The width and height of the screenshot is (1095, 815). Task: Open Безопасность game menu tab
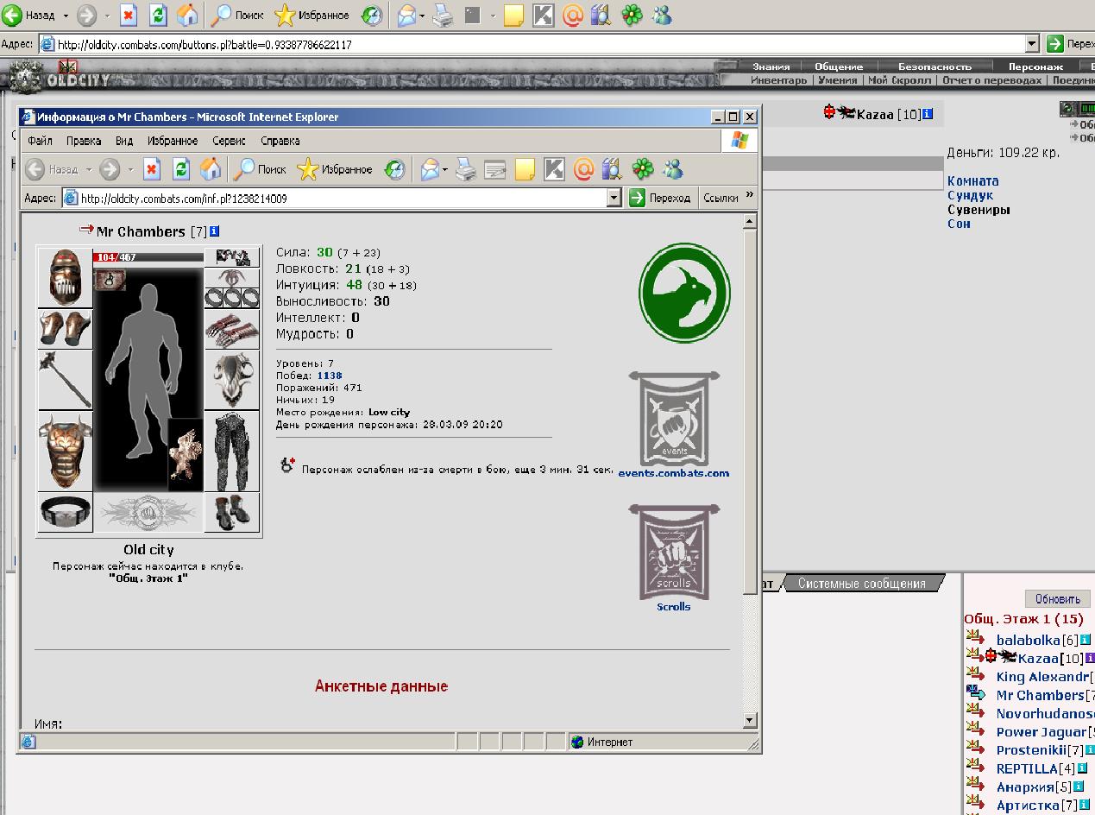click(x=935, y=66)
